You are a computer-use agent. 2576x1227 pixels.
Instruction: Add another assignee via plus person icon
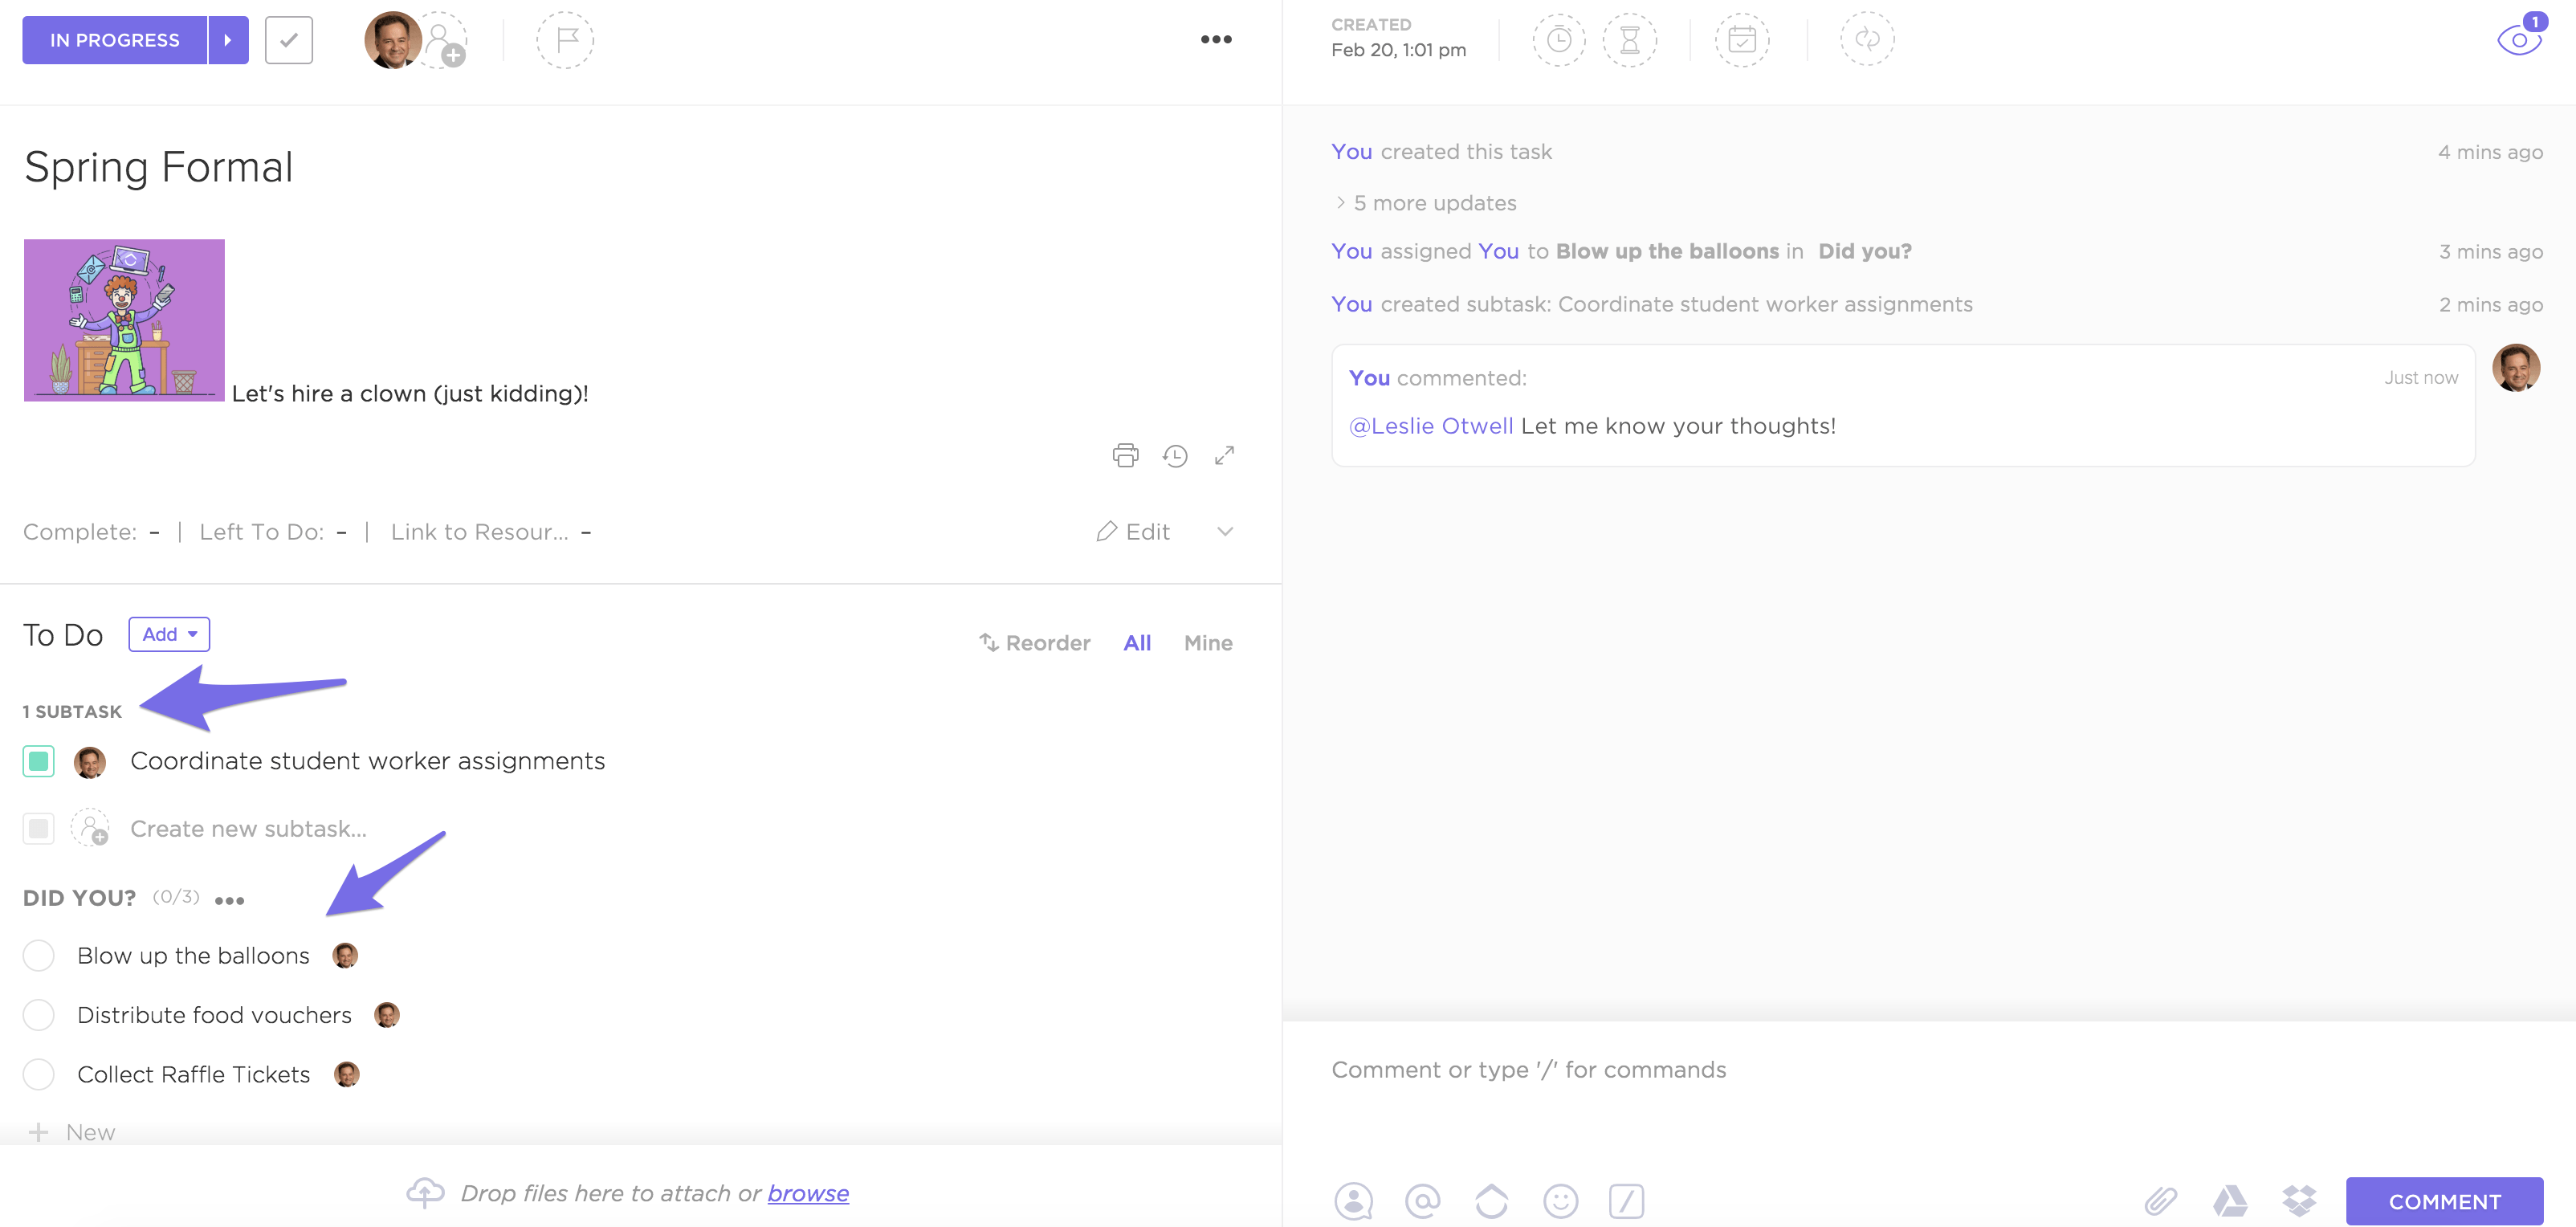coord(445,42)
